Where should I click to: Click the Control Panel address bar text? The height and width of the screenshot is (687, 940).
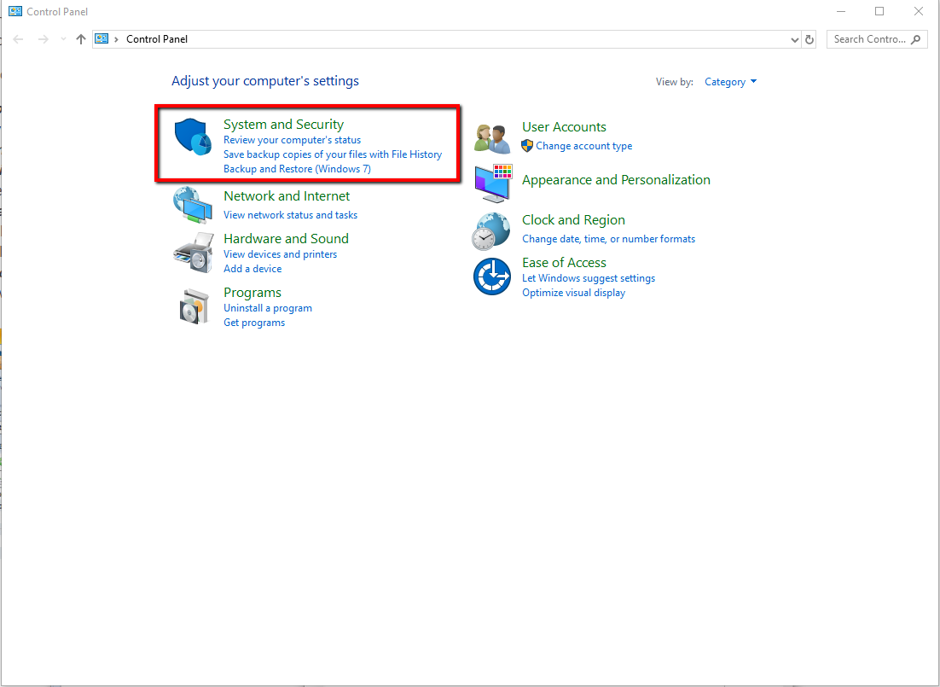click(x=157, y=39)
